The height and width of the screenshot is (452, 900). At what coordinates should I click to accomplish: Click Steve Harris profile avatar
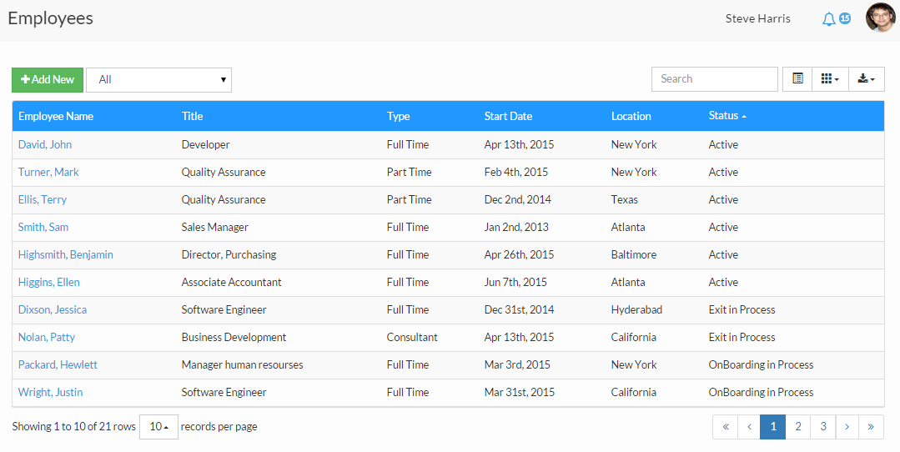[881, 18]
